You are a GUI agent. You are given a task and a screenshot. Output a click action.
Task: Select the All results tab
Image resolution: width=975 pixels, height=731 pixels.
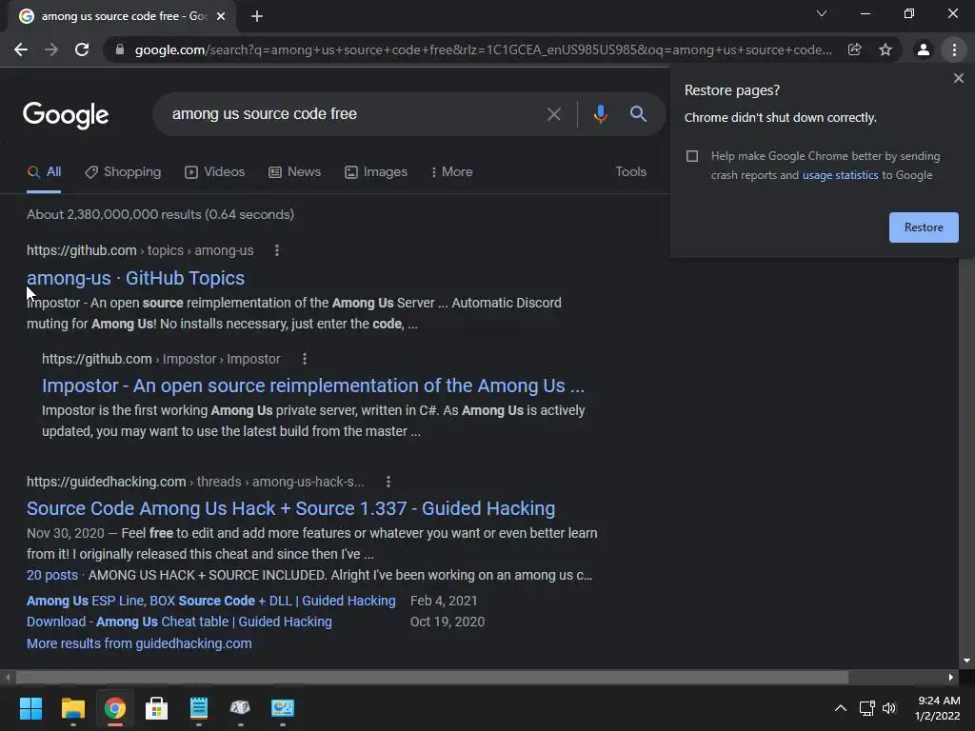pos(44,172)
